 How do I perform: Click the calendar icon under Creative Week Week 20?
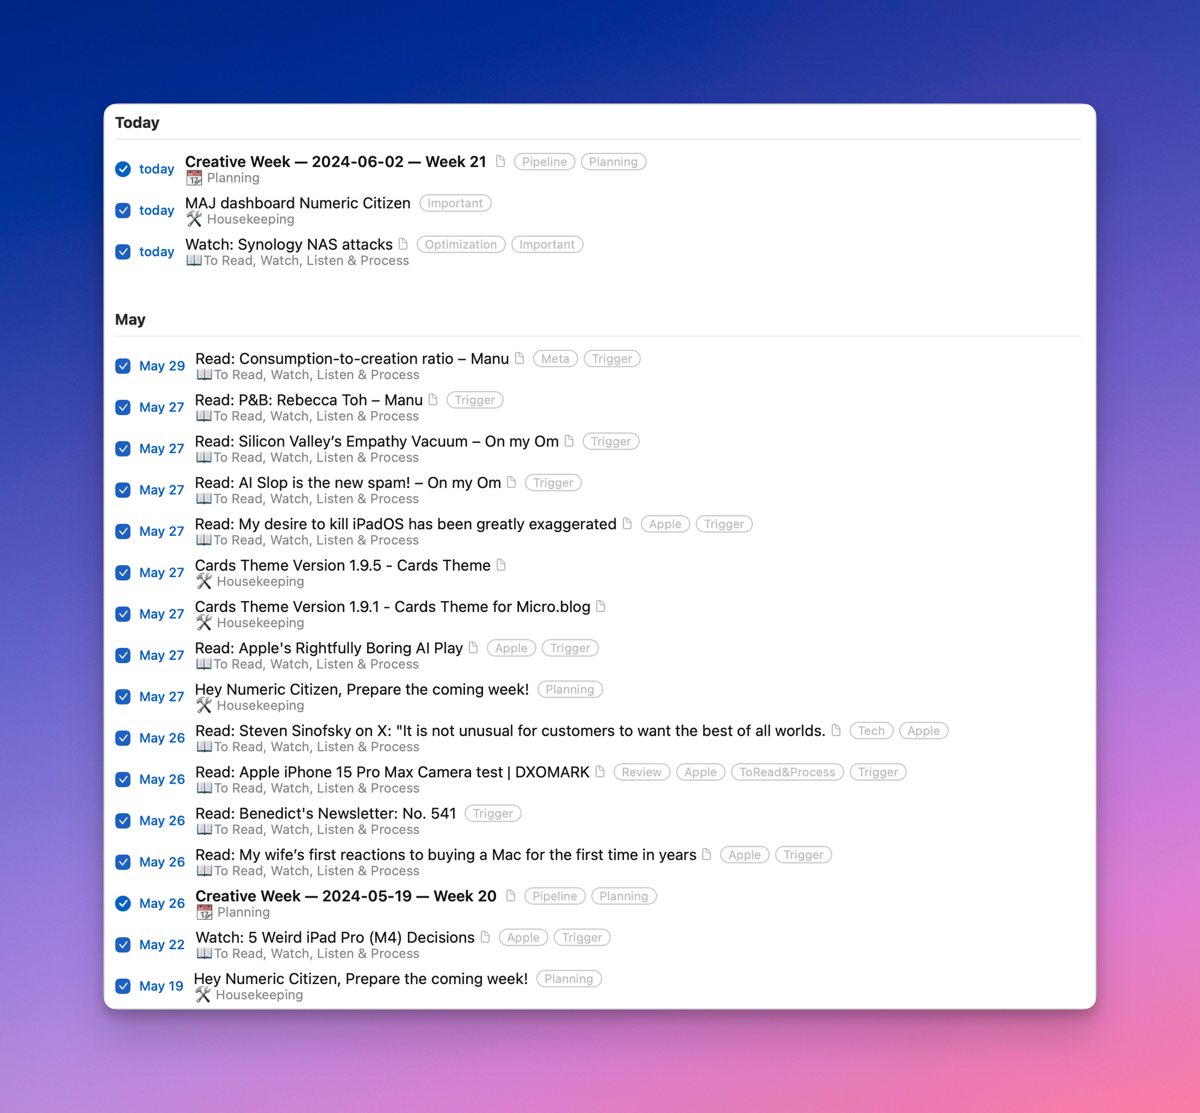[204, 912]
